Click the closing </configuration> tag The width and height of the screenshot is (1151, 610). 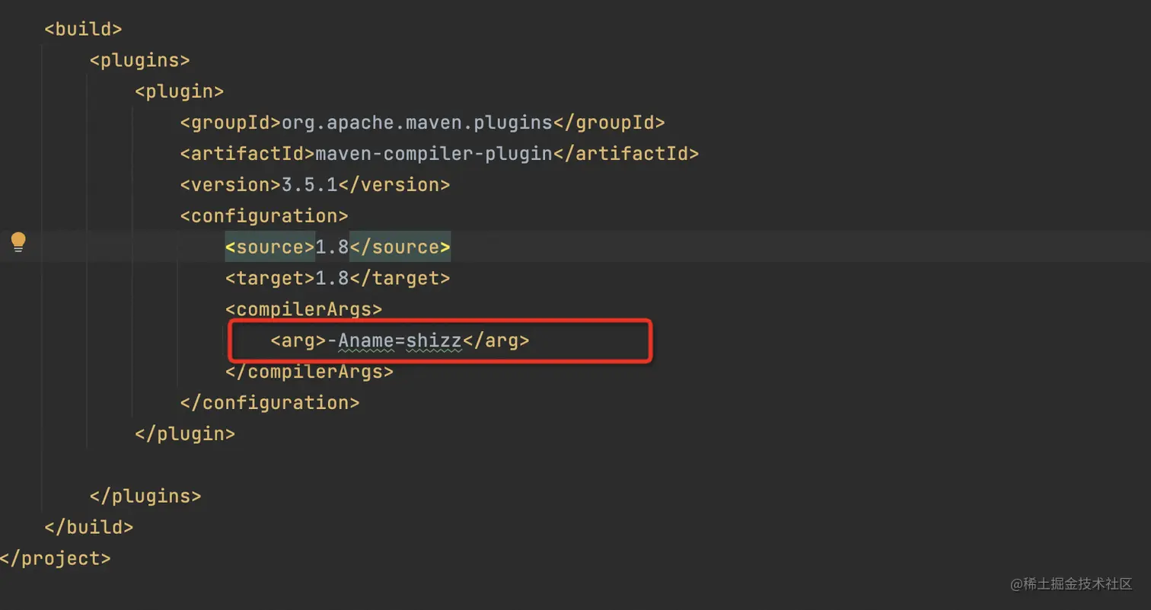point(269,403)
